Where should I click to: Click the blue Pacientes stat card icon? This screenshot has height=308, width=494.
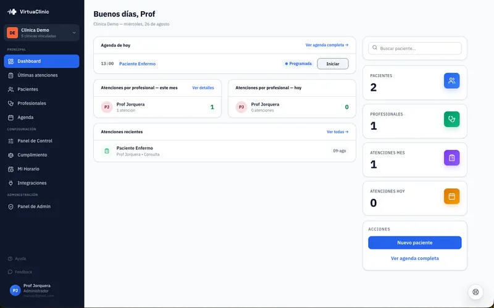pos(451,81)
